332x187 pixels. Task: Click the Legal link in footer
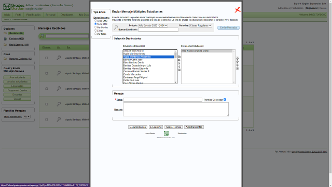click(294, 152)
